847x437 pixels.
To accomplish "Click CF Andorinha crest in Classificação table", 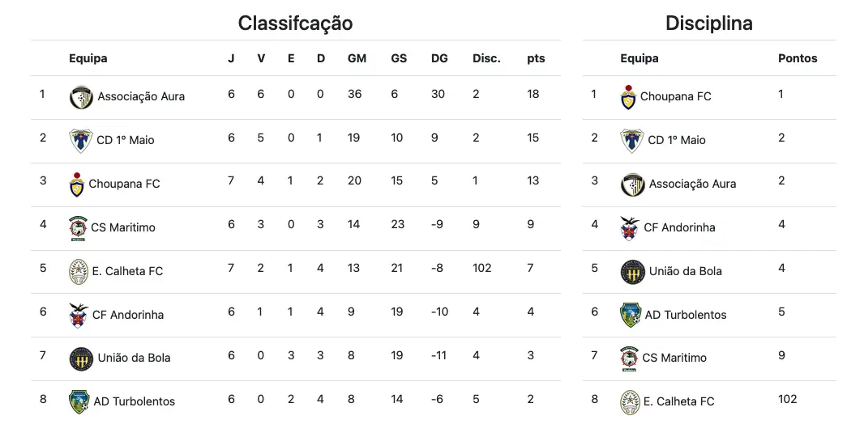I will point(79,316).
